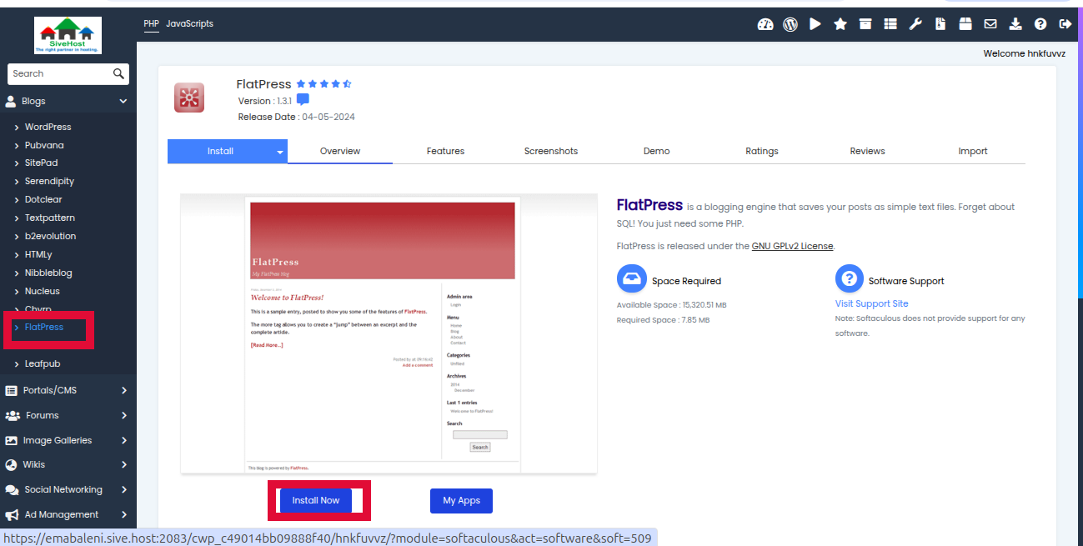The width and height of the screenshot is (1083, 546).
Task: Open the Features tab
Action: (x=445, y=151)
